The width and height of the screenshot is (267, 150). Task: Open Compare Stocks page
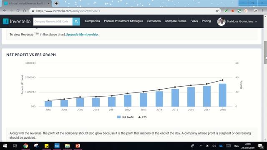tap(175, 21)
